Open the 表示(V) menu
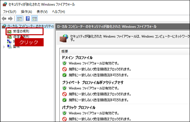Viewport: 190px width, 122px height. (x=42, y=12)
